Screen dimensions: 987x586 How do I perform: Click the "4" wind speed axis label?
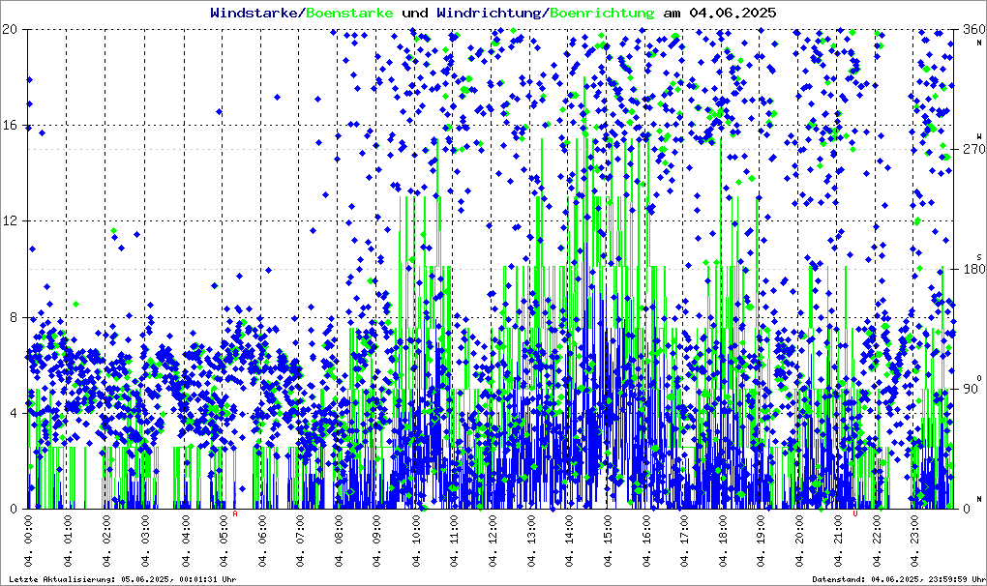14,413
